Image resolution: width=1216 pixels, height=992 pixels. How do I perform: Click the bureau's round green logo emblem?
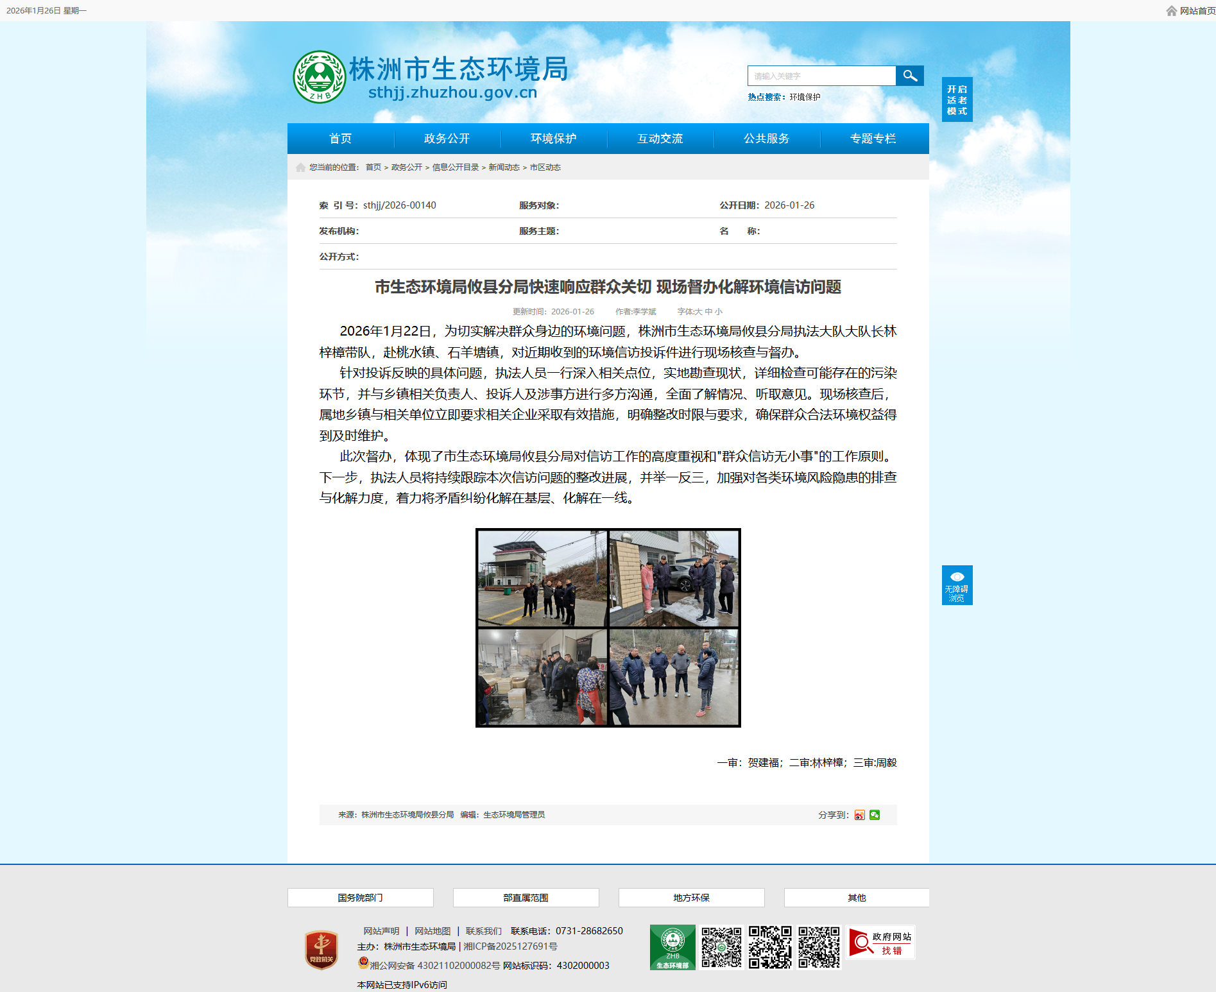click(319, 77)
